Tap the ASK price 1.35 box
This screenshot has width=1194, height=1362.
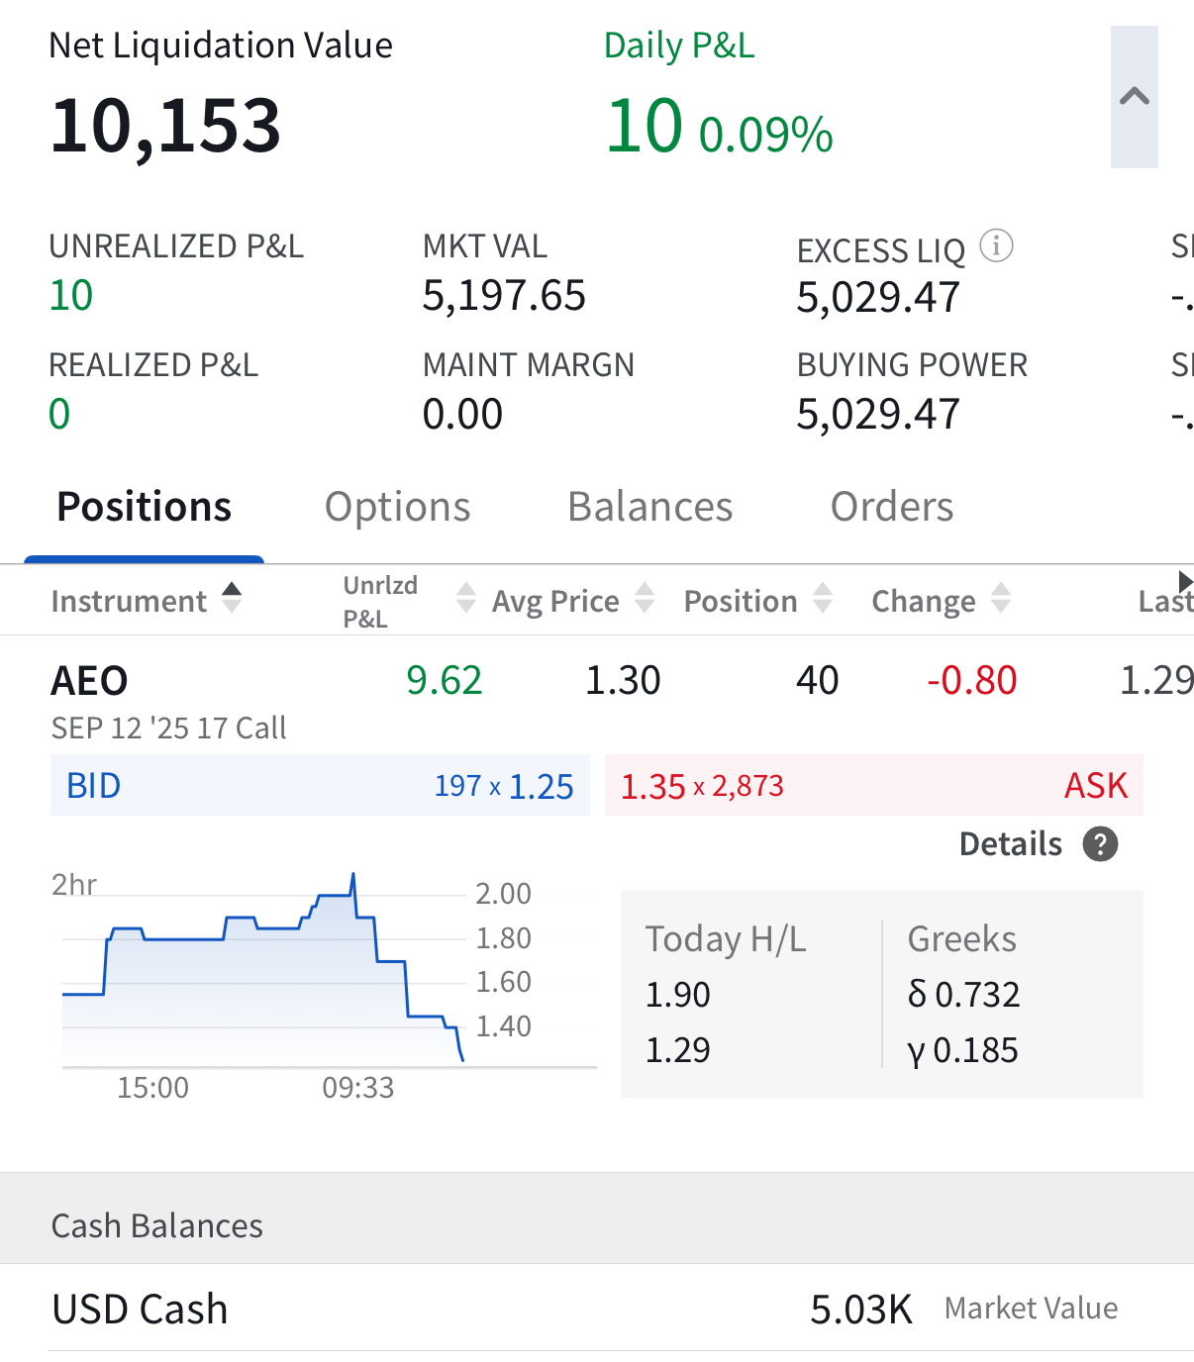click(x=873, y=786)
